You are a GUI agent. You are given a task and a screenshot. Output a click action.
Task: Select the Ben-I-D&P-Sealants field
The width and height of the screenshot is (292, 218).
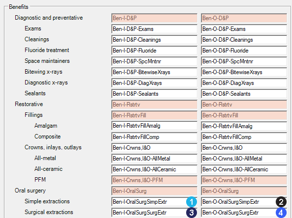[155, 94]
